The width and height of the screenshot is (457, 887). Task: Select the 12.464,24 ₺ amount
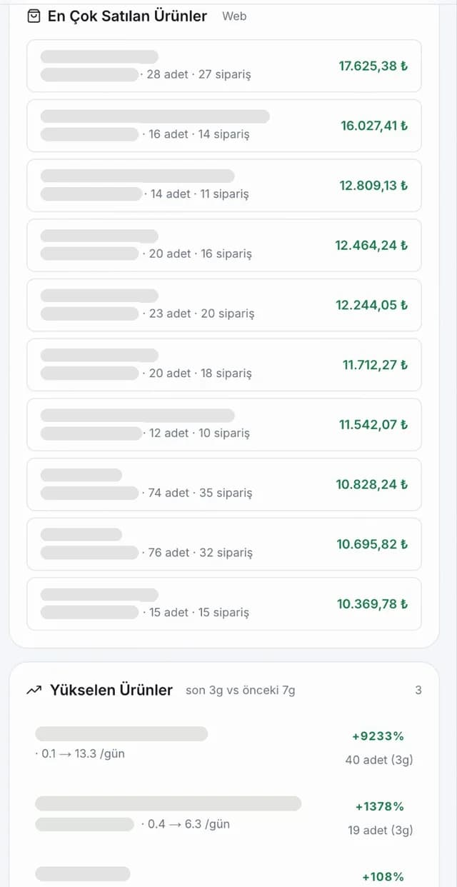point(371,245)
